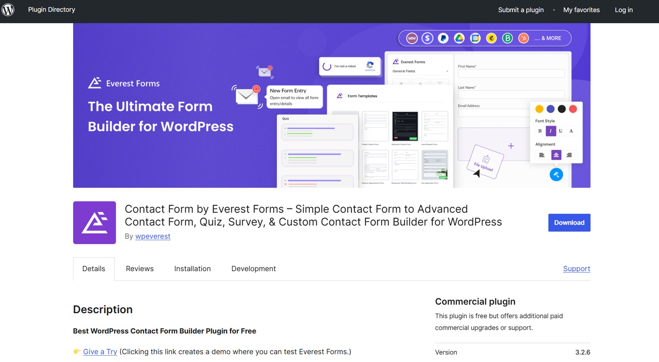Click the blue pencil edit button

point(556,174)
